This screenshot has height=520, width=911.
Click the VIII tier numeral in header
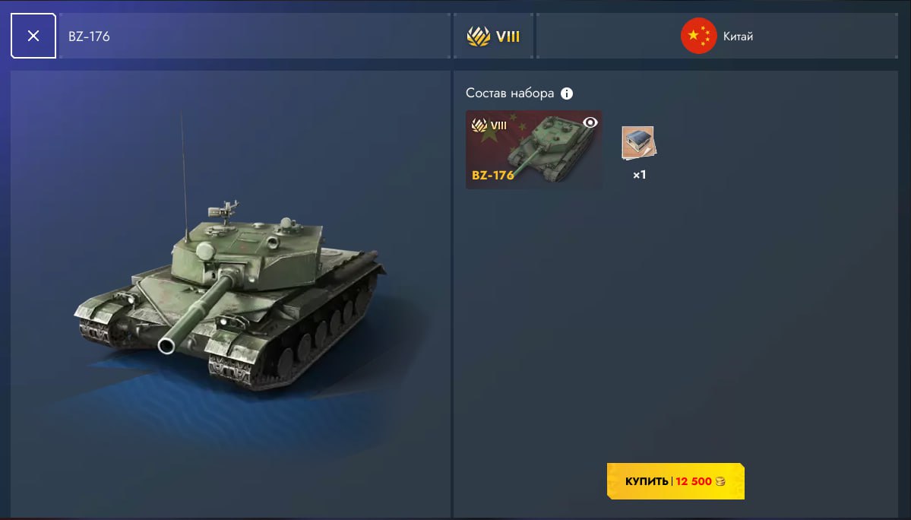pyautogui.click(x=508, y=36)
